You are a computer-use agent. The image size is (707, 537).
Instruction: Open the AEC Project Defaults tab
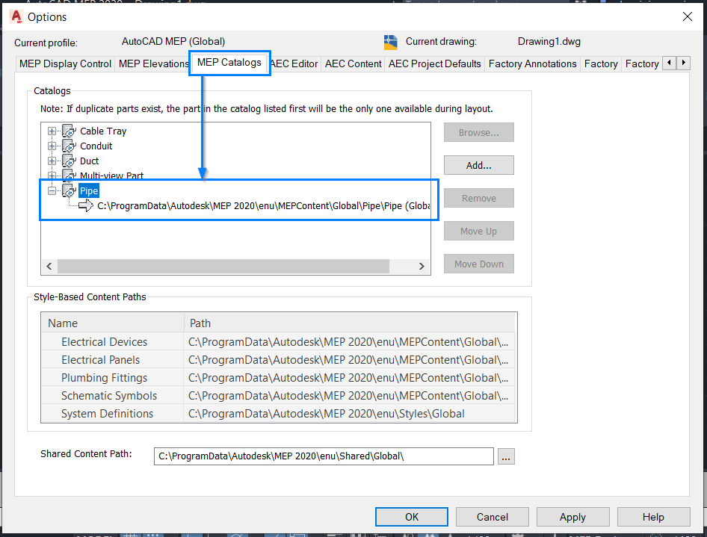click(x=435, y=64)
